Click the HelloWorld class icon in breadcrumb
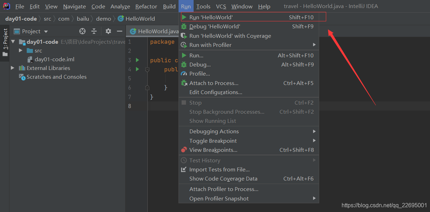430x212 pixels. click(121, 19)
